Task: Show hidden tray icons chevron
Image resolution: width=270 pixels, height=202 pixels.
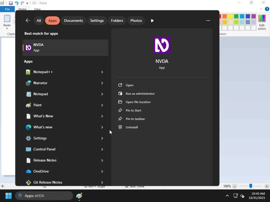Action: (x=227, y=196)
